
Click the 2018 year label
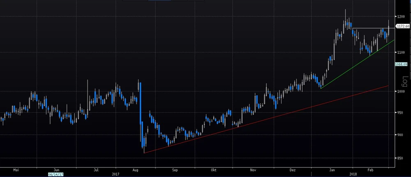[x=353, y=174]
